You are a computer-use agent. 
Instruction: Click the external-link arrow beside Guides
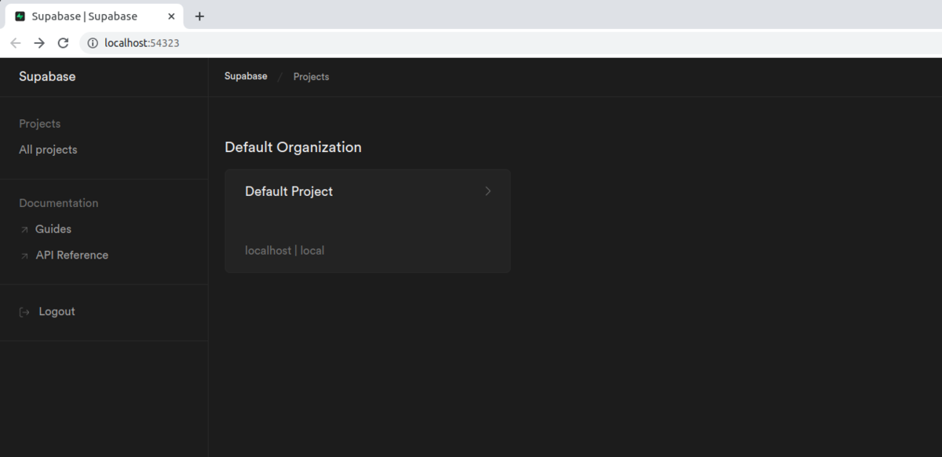24,230
